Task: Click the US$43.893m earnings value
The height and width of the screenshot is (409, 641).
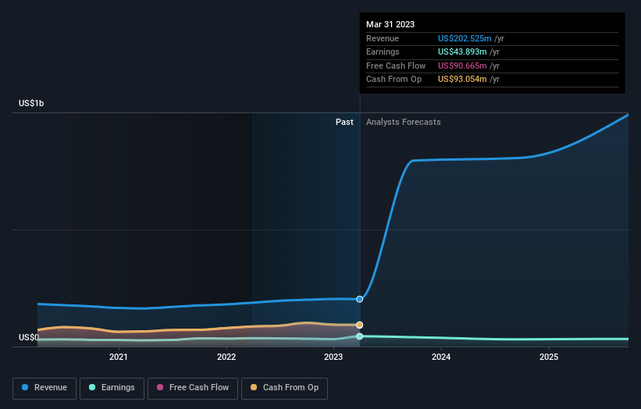Action: 462,52
